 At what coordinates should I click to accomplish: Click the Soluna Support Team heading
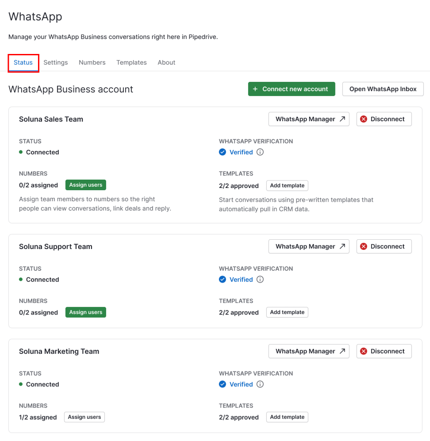pyautogui.click(x=55, y=247)
